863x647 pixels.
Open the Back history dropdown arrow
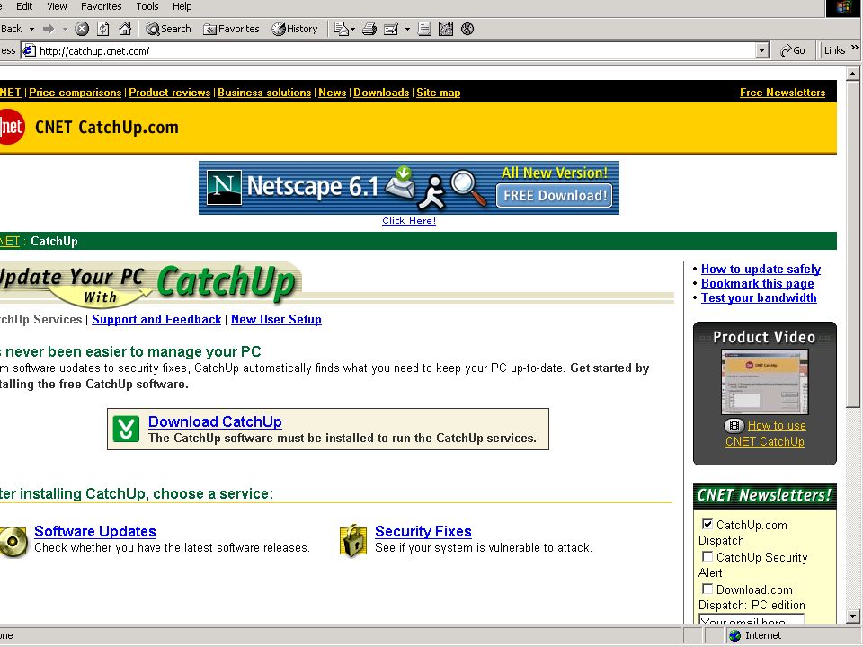coord(31,29)
